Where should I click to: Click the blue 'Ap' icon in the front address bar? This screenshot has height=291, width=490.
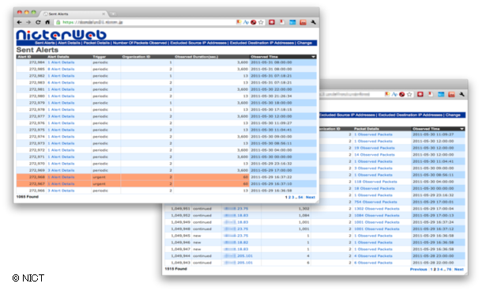pyautogui.click(x=246, y=22)
